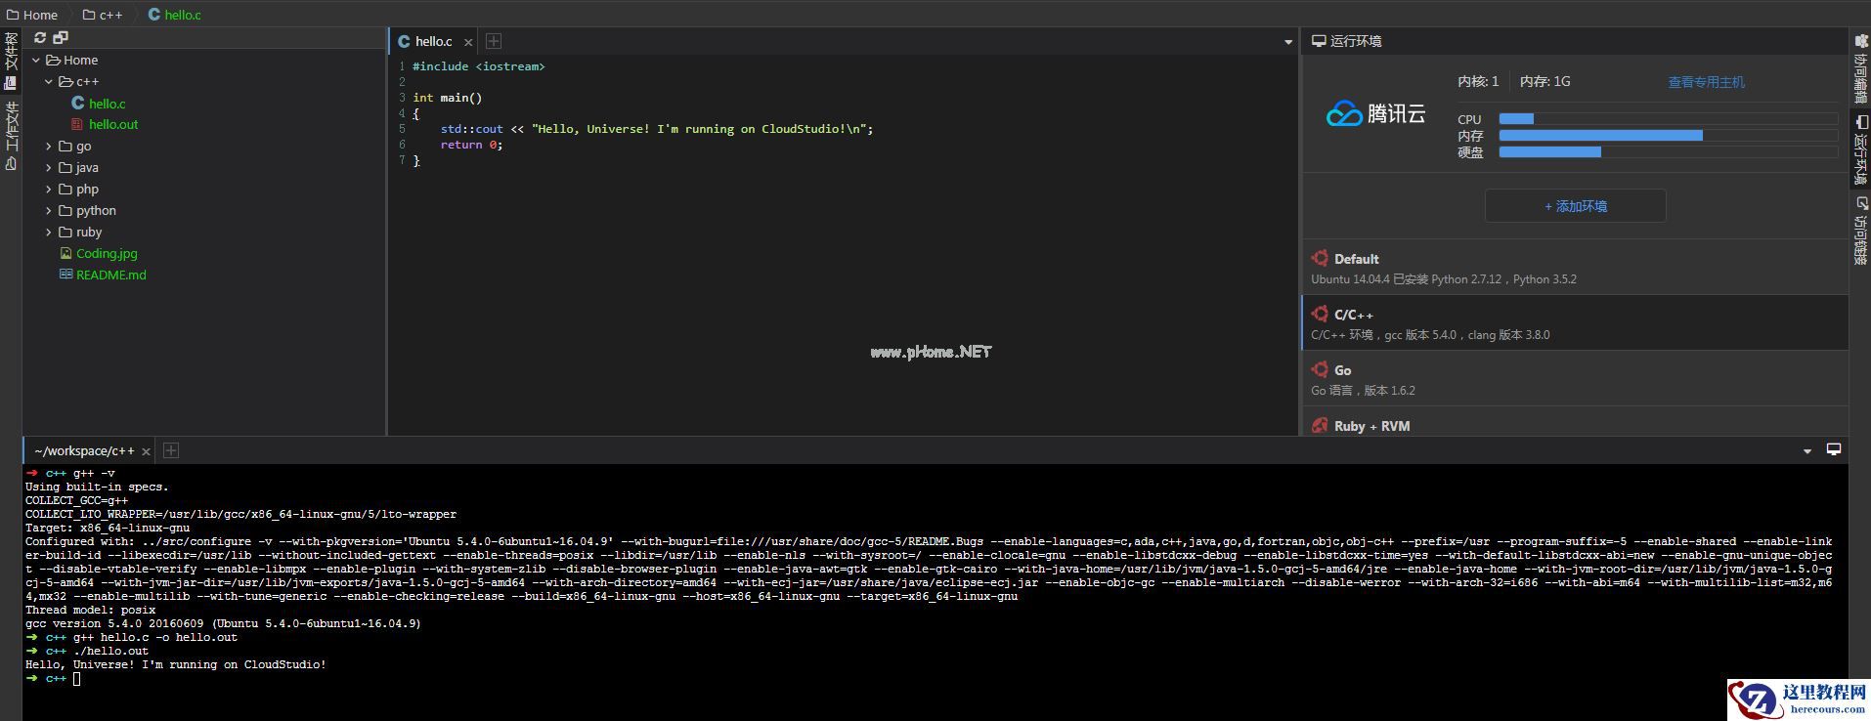Open the 协同编辑 right sidebar tab
This screenshot has width=1871, height=721.
click(x=1860, y=68)
